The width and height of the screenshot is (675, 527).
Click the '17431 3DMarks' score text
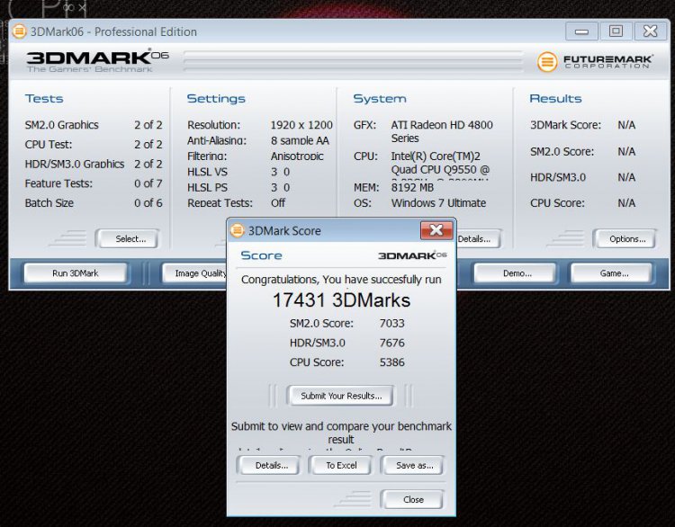click(341, 300)
